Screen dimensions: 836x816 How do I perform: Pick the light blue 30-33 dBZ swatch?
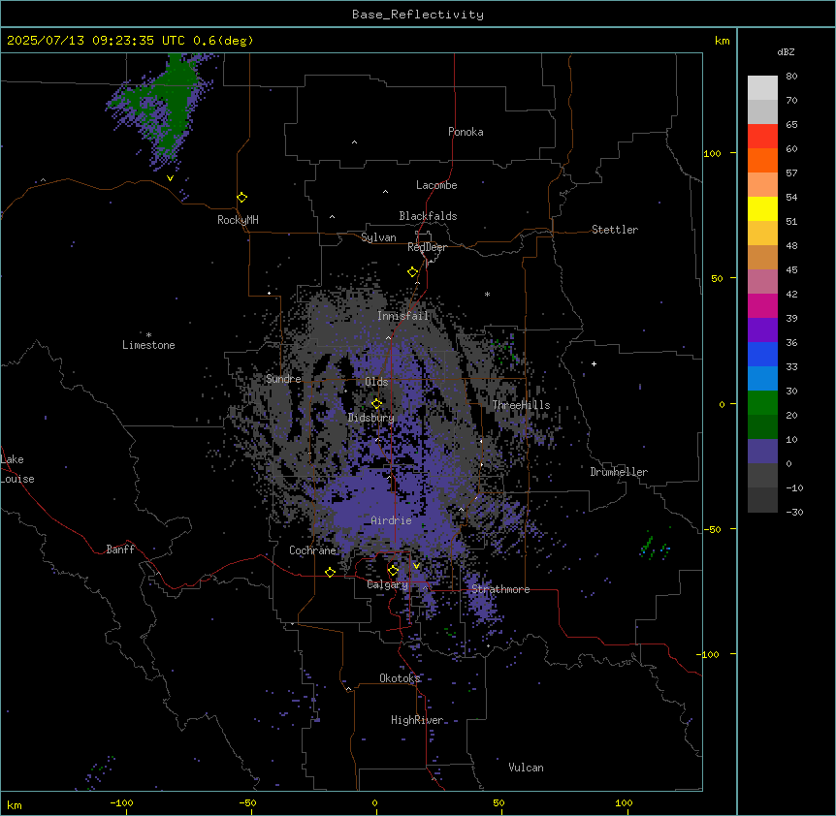coord(762,379)
